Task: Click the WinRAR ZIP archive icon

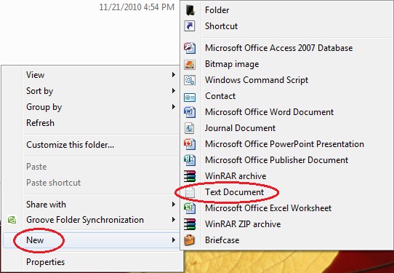Action: click(x=190, y=224)
